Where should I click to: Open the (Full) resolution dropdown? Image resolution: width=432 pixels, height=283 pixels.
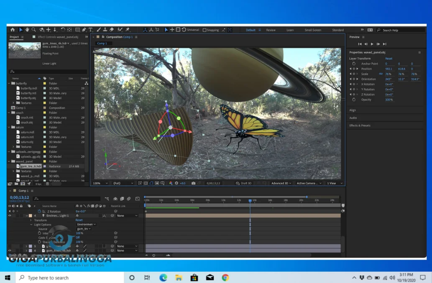tap(123, 183)
